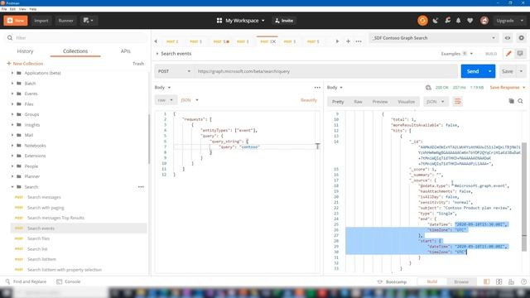Open the new window options icon
This screenshot has height=298, width=530.
pyautogui.click(x=89, y=21)
